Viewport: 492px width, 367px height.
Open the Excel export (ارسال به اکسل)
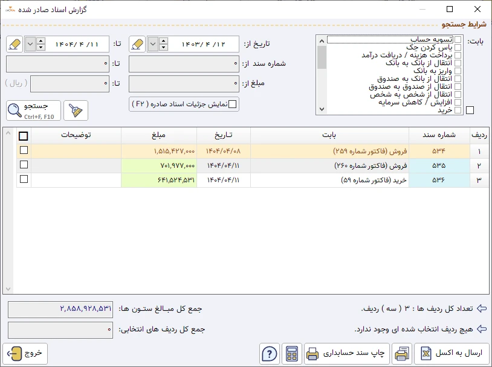point(451,353)
